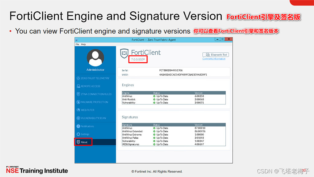314x177 pixels.
Task: Switch to MALWARE PROTECTION section
Action: tap(94, 102)
